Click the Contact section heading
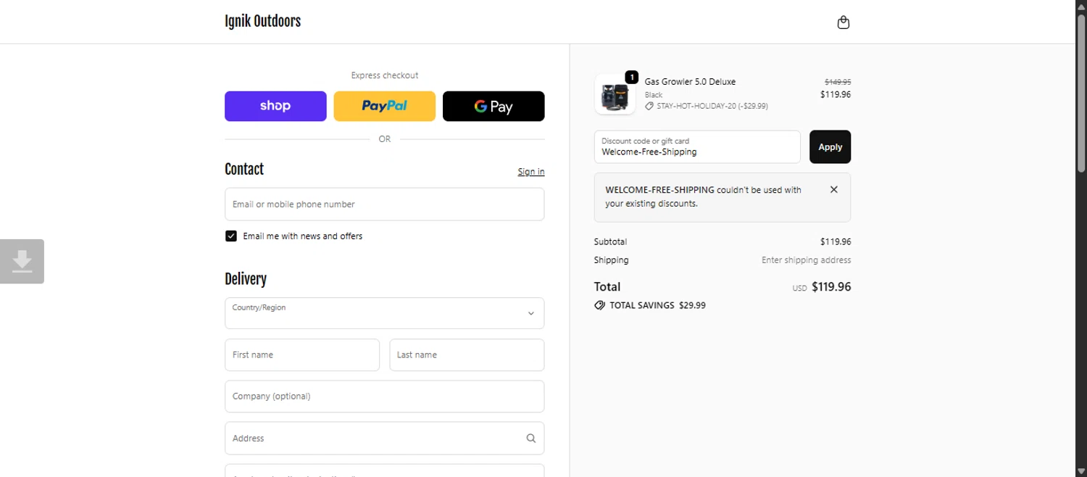Viewport: 1087px width, 477px height. 244,170
